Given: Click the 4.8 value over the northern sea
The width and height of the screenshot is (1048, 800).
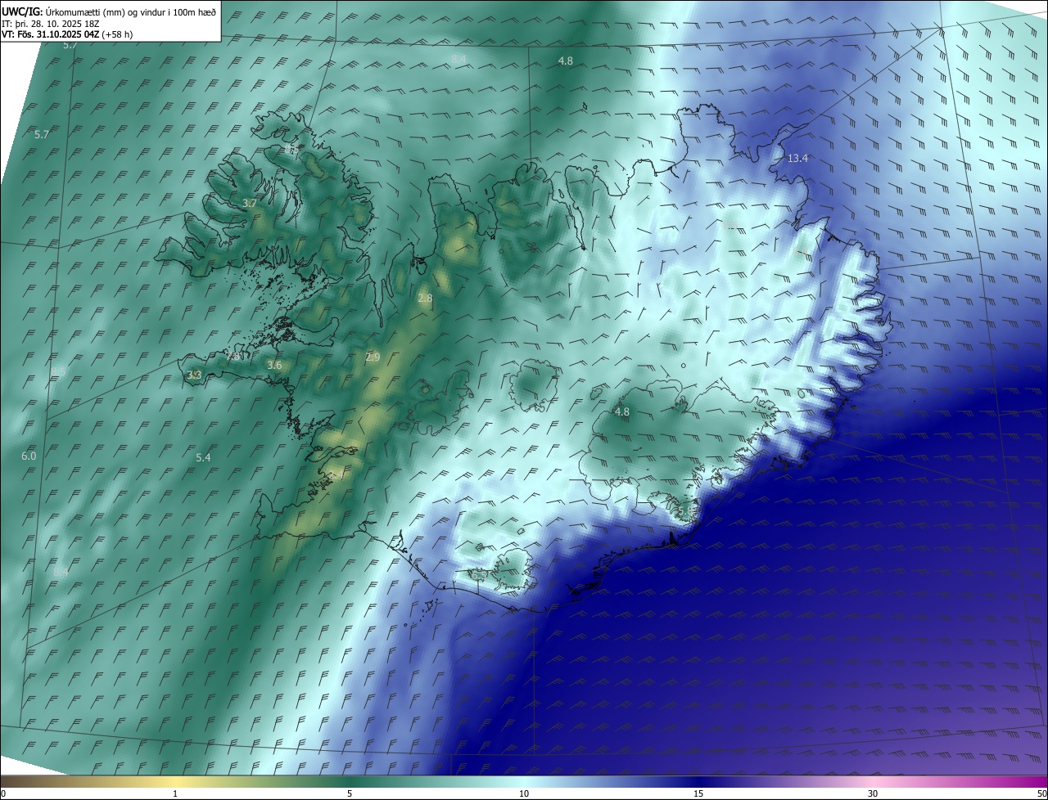Looking at the screenshot, I should click(566, 61).
